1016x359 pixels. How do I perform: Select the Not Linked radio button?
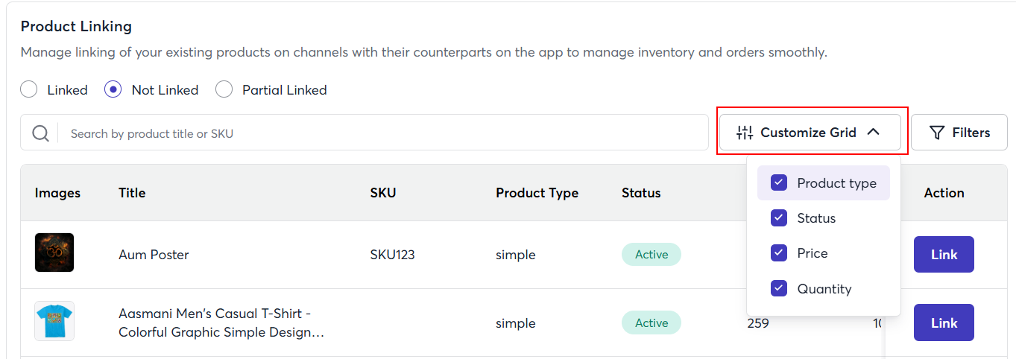pyautogui.click(x=113, y=90)
